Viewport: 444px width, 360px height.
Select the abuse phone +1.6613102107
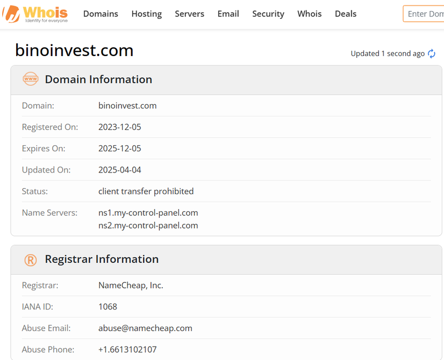tap(128, 349)
